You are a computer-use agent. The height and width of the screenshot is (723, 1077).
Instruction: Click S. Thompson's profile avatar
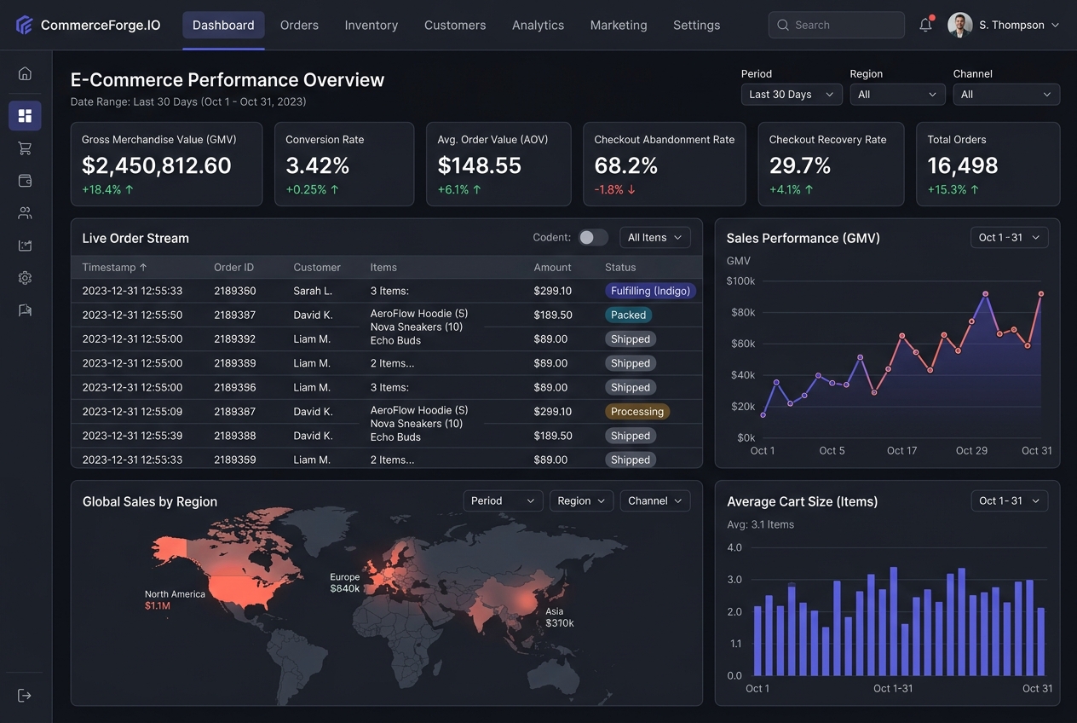[x=959, y=25]
